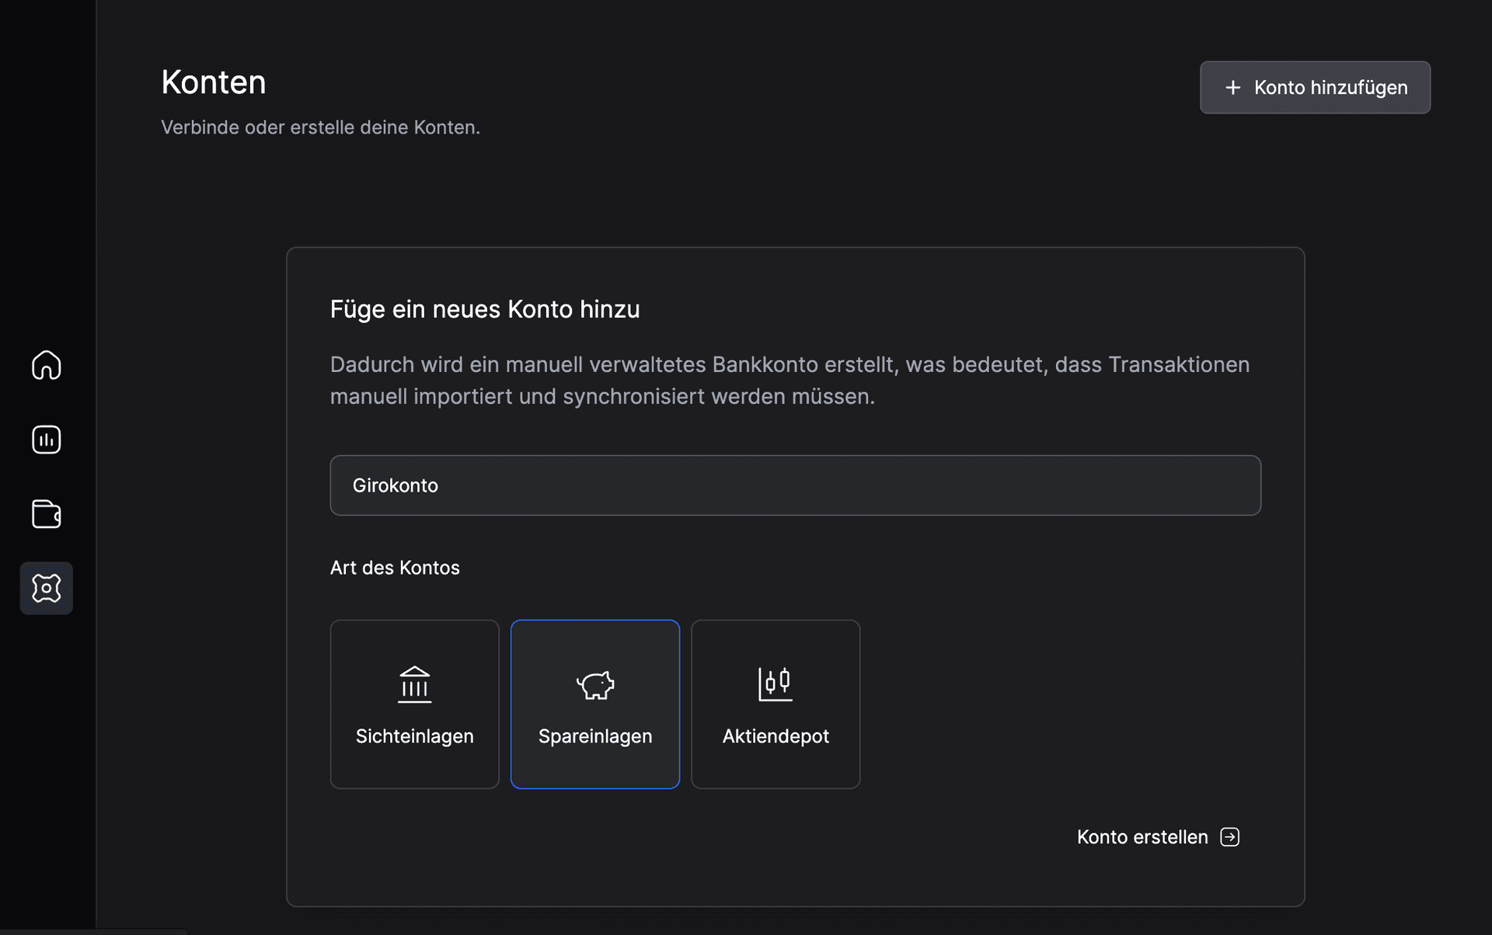Click the candlestick chart icon on Aktiendepot
The height and width of the screenshot is (935, 1492).
[775, 684]
